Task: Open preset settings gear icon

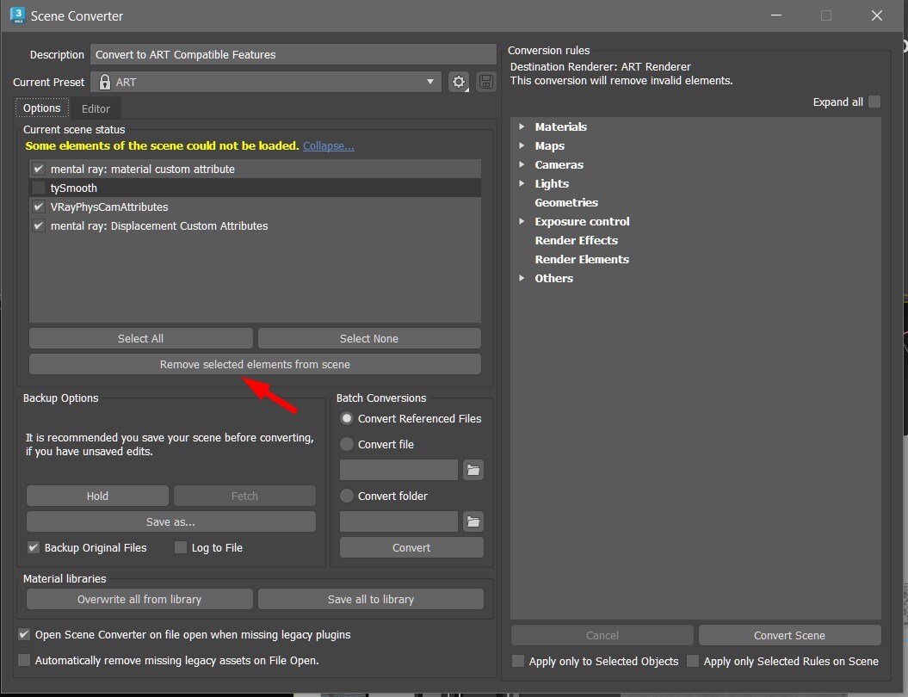Action: pos(459,83)
